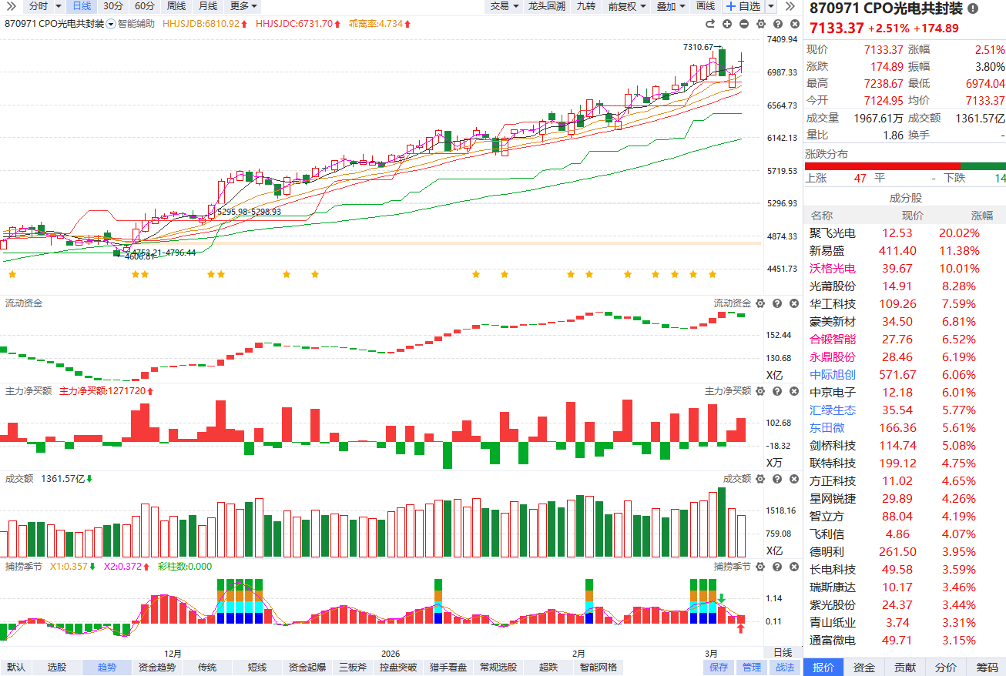Viewport: 1006px width, 676px height.
Task: Open help for the main price chart
Action: pyautogui.click(x=776, y=24)
